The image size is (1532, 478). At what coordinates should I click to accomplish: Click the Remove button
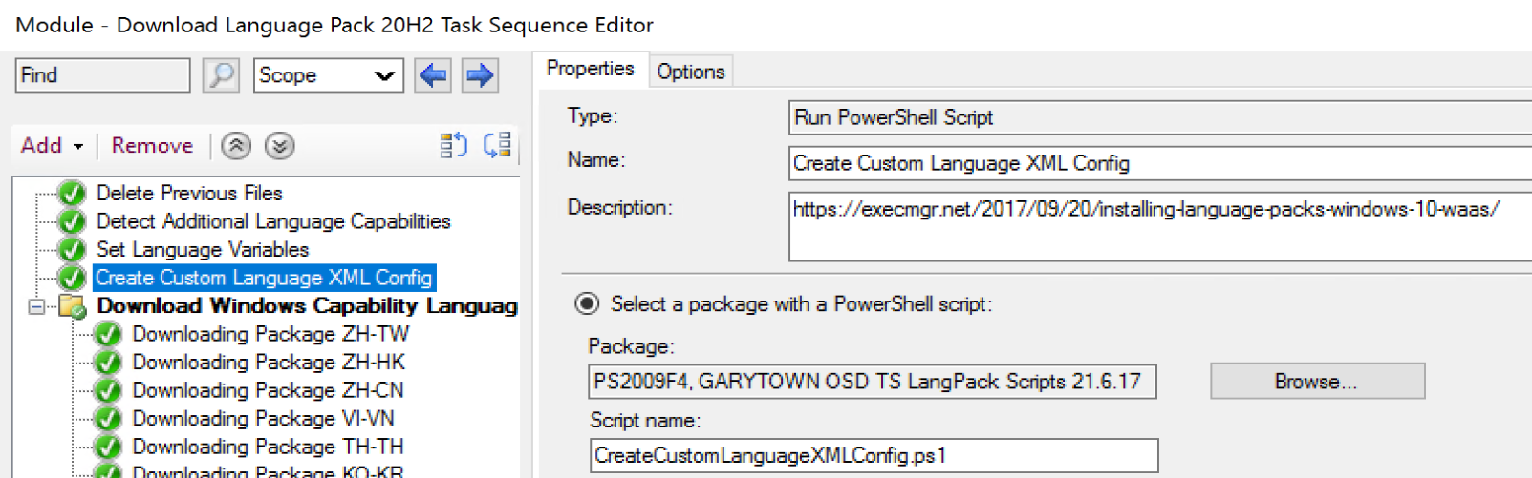point(152,146)
